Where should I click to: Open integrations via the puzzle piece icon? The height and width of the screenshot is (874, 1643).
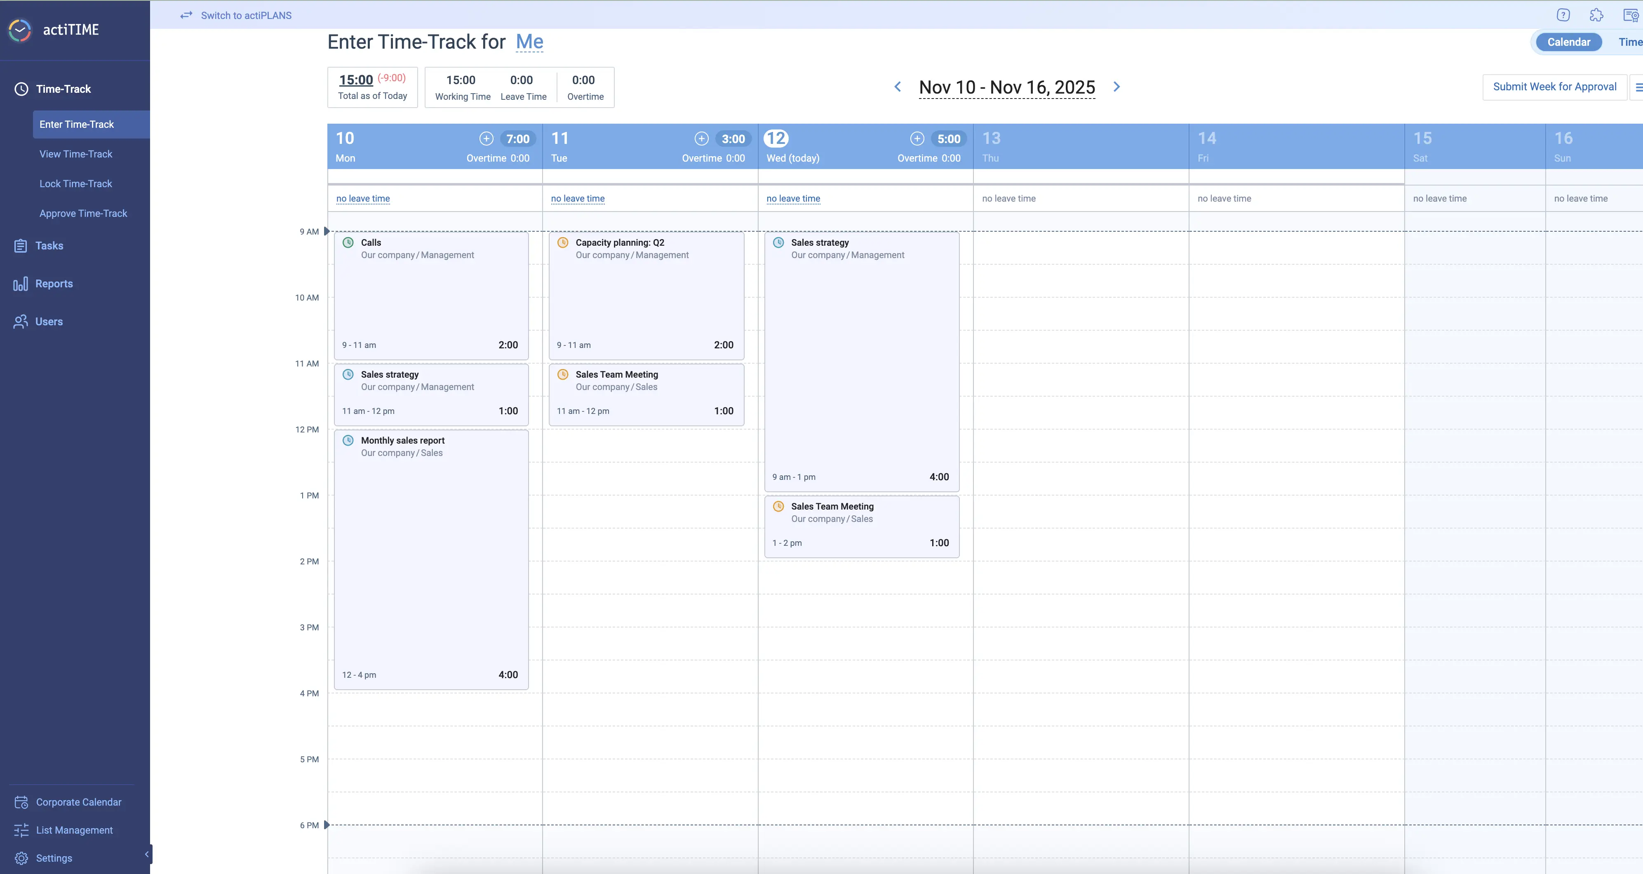pyautogui.click(x=1596, y=15)
